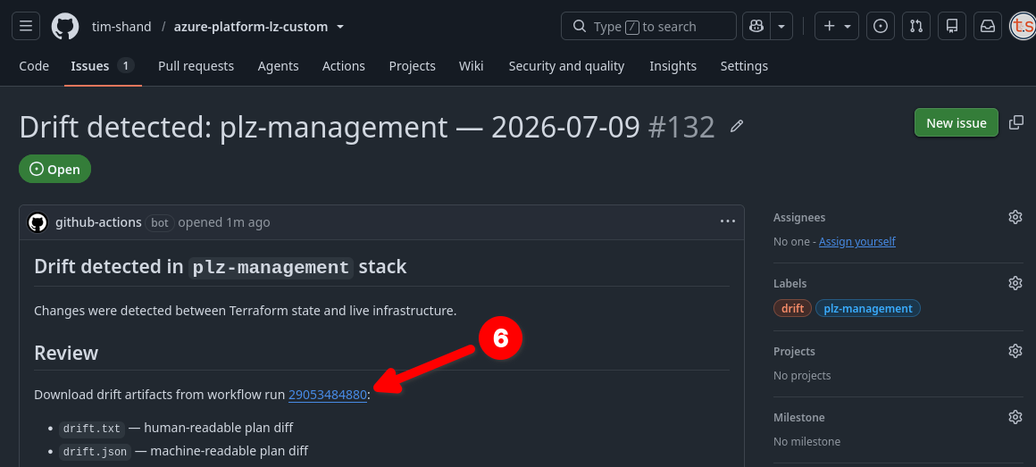Viewport: 1036px width, 467px height.
Task: Switch to the Wiki tab
Action: pos(471,66)
